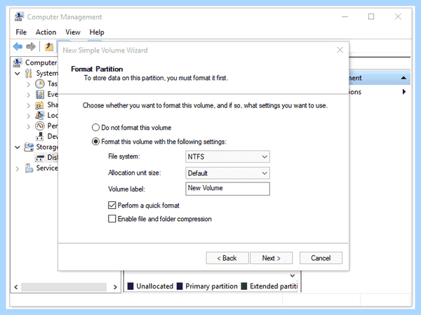Image resolution: width=421 pixels, height=315 pixels.
Task: Click the Device Manager icon in tree
Action: (40, 136)
